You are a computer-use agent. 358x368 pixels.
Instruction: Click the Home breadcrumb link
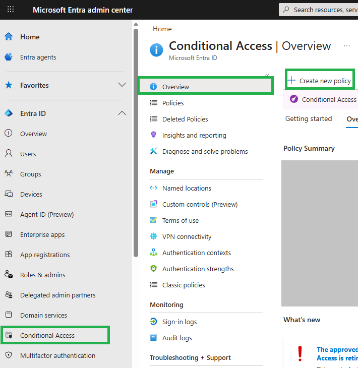(x=162, y=29)
